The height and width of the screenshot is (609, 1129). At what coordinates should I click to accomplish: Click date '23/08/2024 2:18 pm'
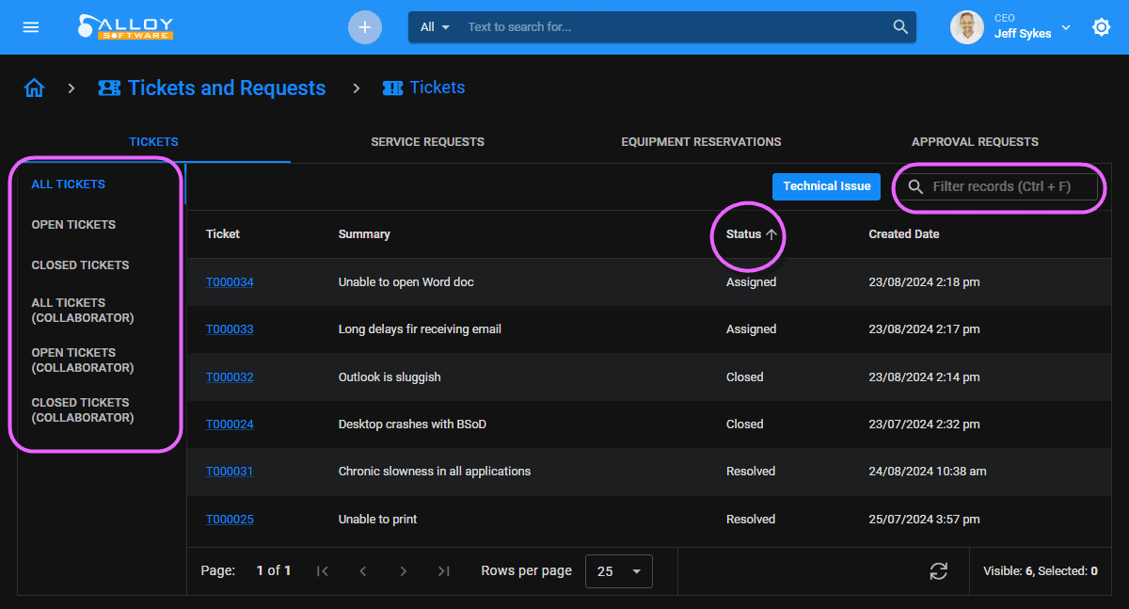click(924, 282)
